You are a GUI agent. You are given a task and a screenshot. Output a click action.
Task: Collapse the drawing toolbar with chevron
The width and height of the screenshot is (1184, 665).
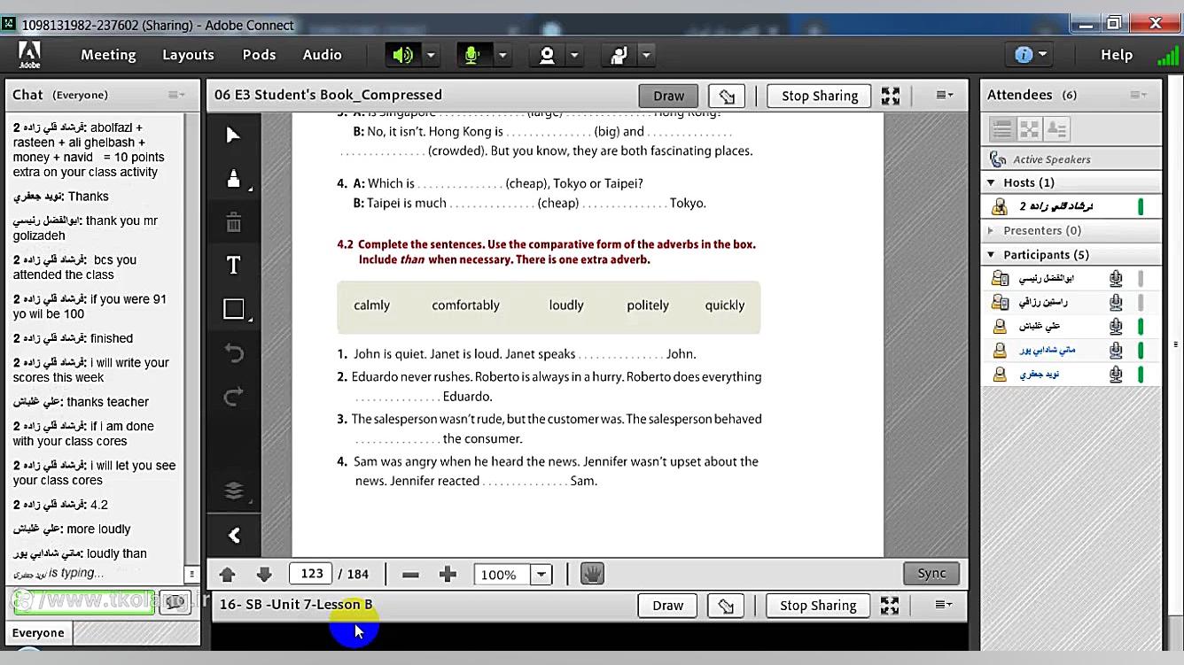coord(233,535)
